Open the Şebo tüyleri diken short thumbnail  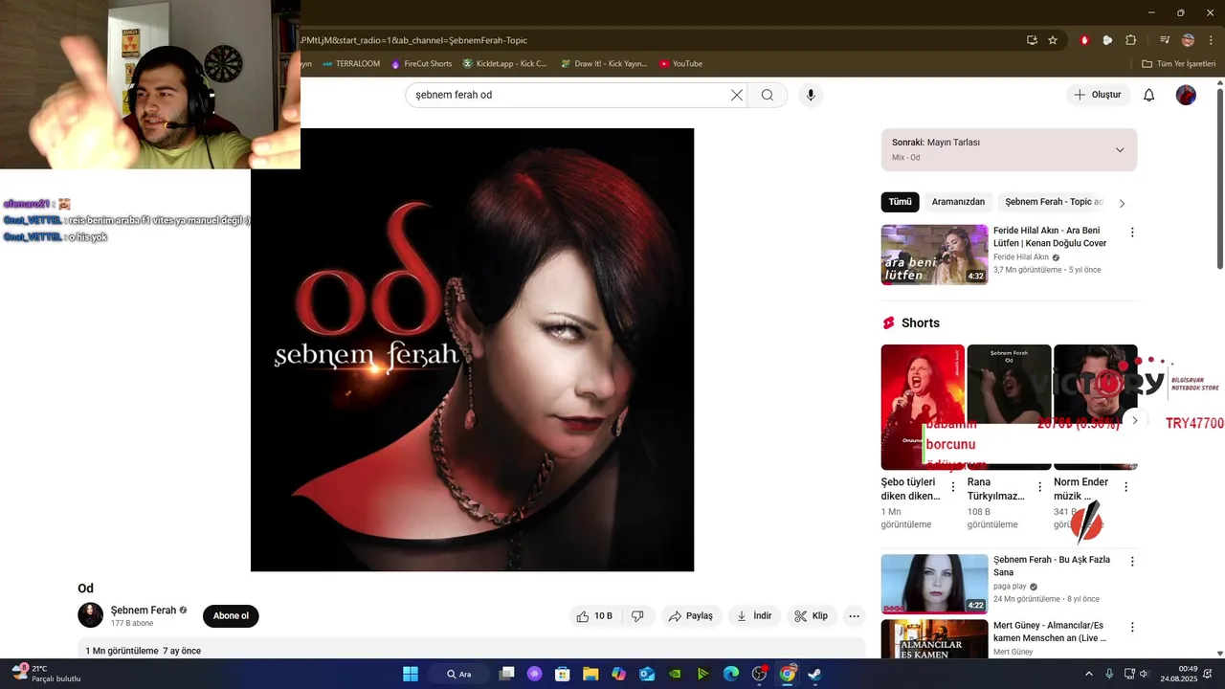[x=923, y=407]
